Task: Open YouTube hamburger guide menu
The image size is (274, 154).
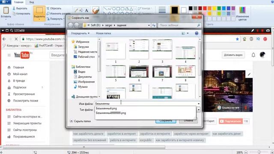Action: [9, 55]
